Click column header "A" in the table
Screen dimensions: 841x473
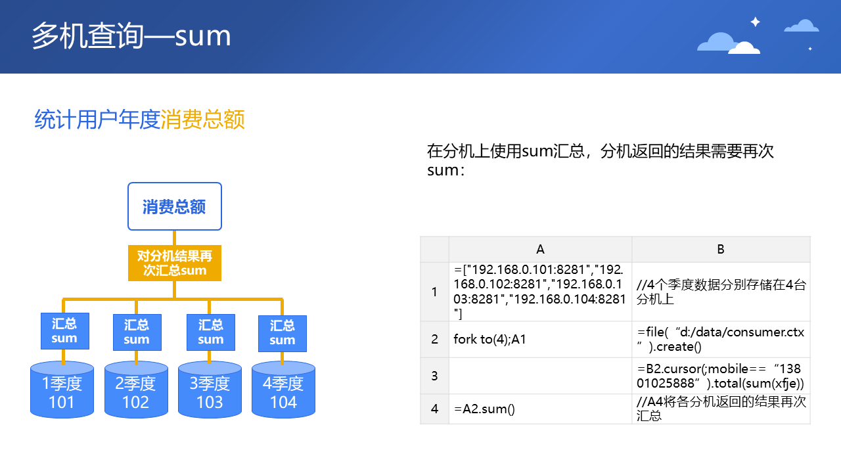coord(540,249)
